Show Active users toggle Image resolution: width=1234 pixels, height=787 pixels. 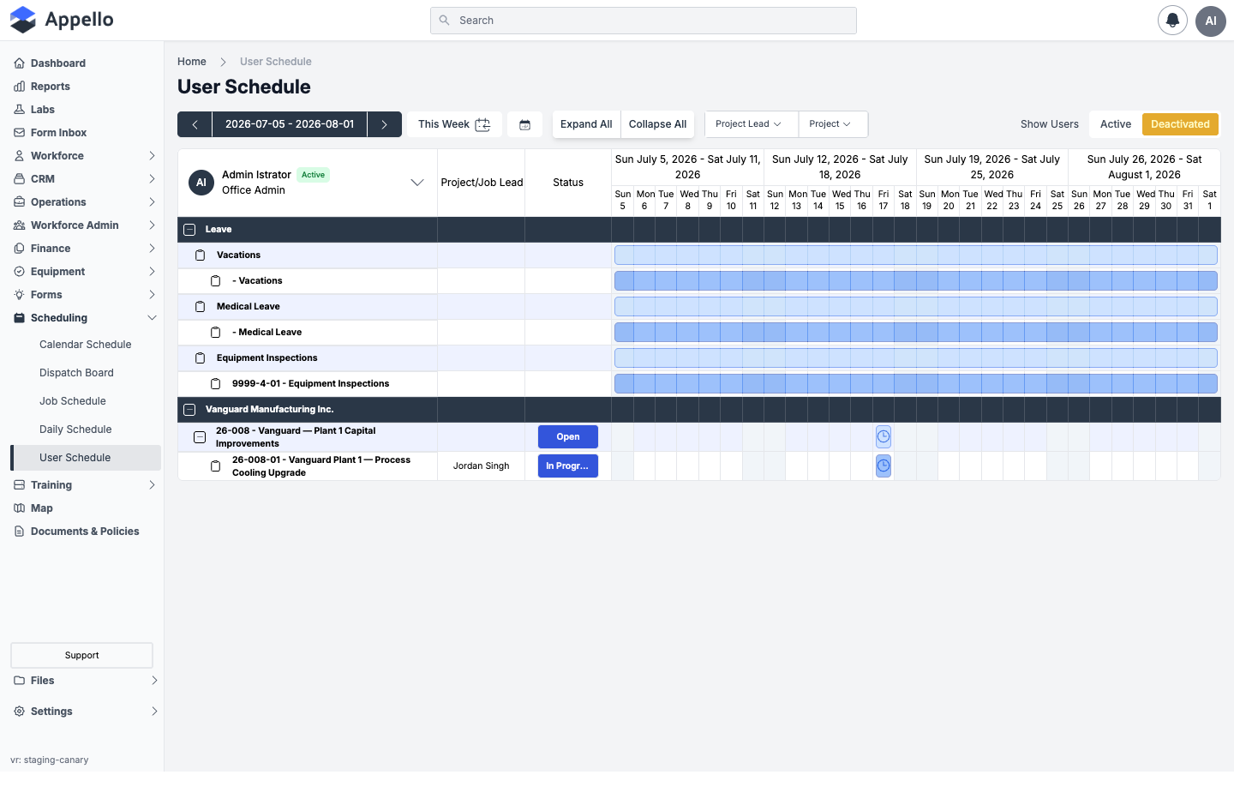point(1116,124)
